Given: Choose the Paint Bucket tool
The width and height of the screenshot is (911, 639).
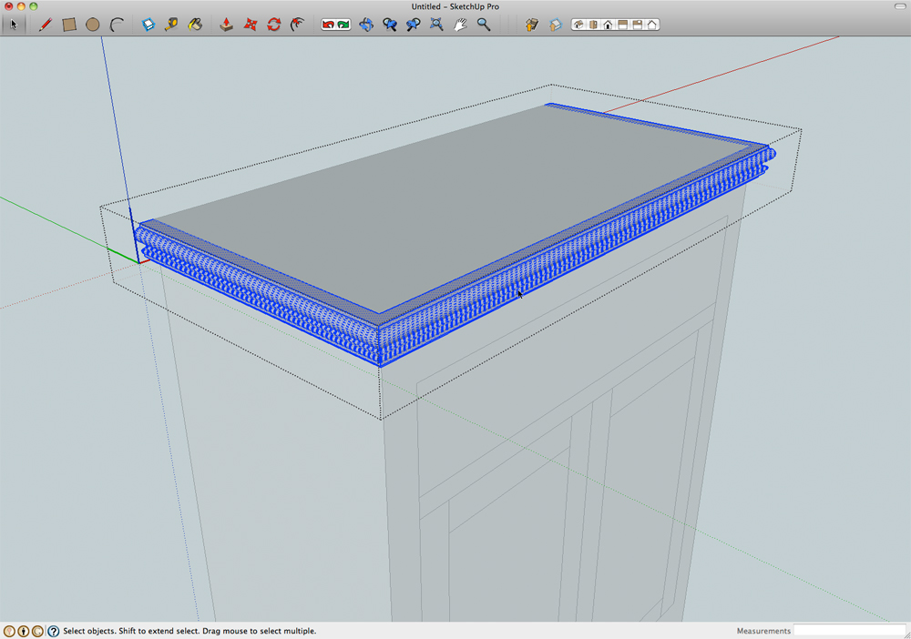Looking at the screenshot, I should click(195, 25).
